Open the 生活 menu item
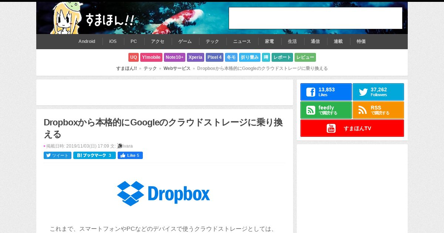The image size is (444, 233). (292, 41)
